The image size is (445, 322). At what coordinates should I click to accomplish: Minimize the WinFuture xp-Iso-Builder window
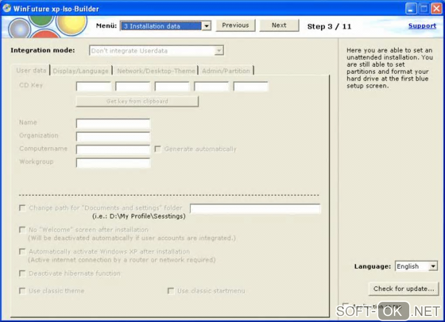click(411, 9)
